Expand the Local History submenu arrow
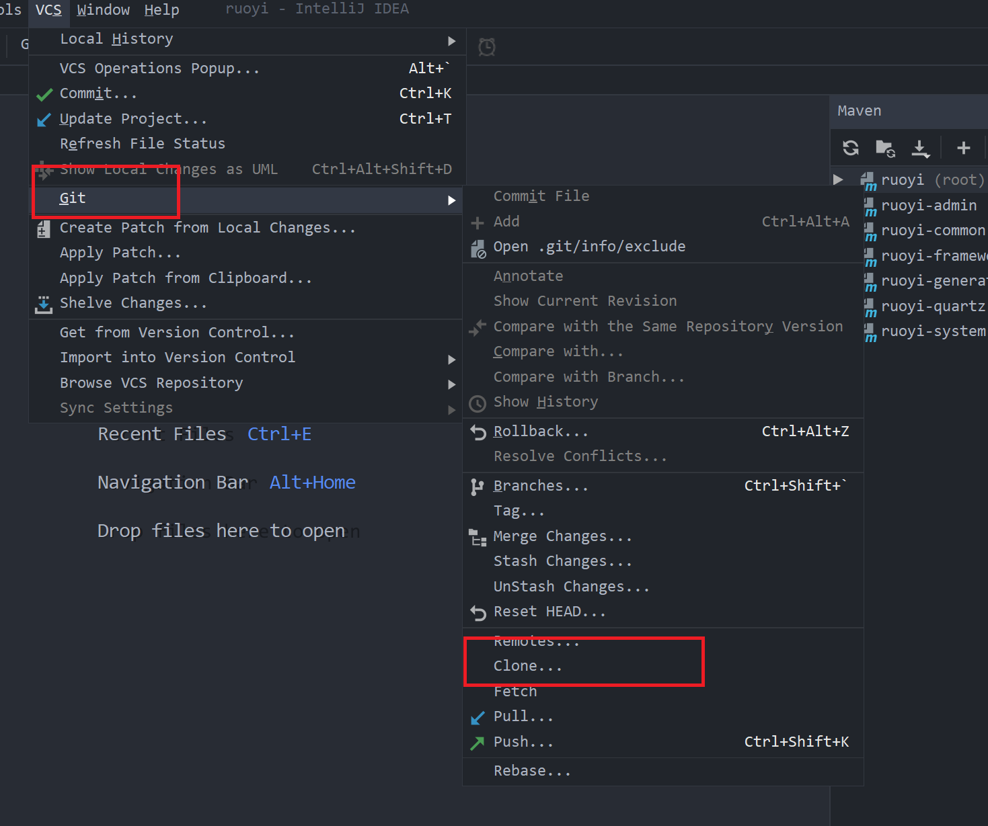 pos(452,41)
